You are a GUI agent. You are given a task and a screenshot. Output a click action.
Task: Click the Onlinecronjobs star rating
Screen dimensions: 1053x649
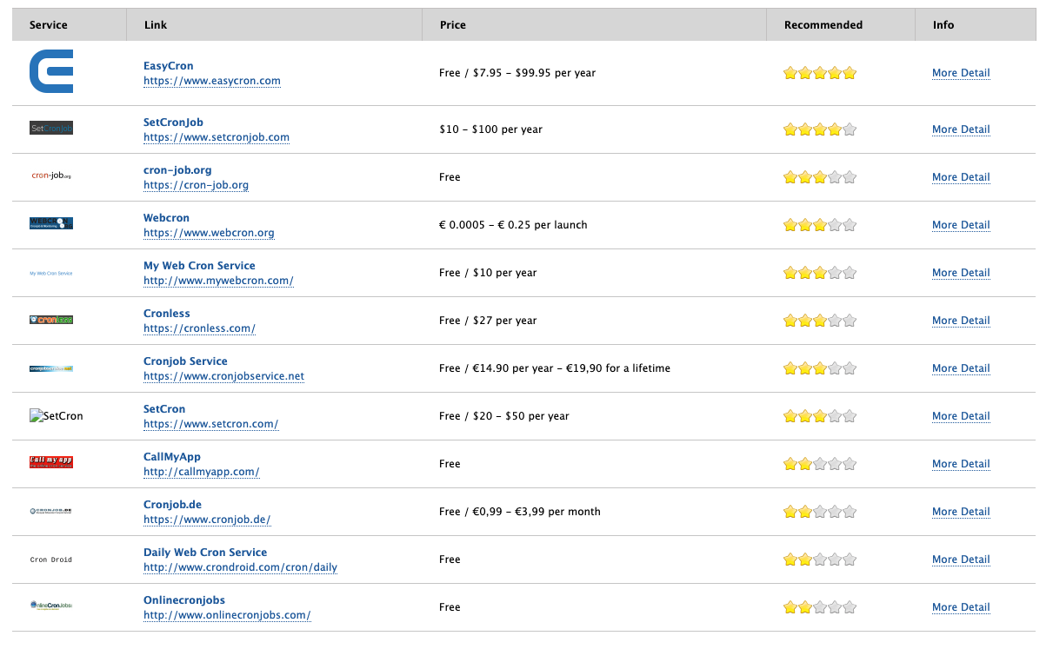coord(820,607)
